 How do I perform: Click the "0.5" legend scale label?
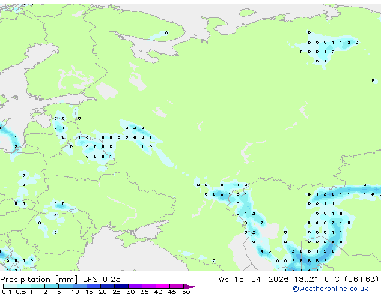point(20,292)
